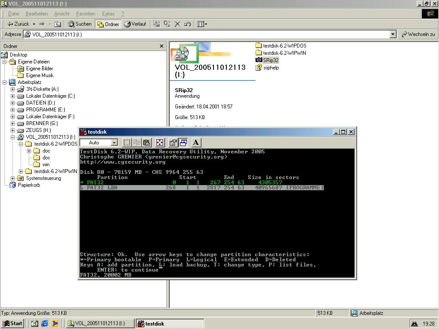The image size is (439, 329).
Task: Go up one folder level icon
Action: pos(58,24)
